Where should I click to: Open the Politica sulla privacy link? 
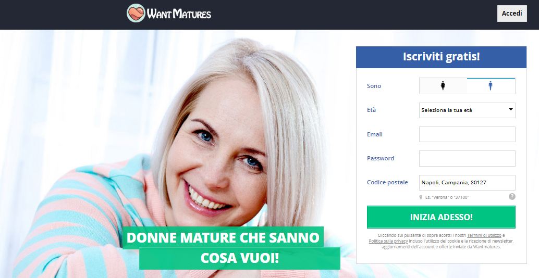pyautogui.click(x=388, y=241)
